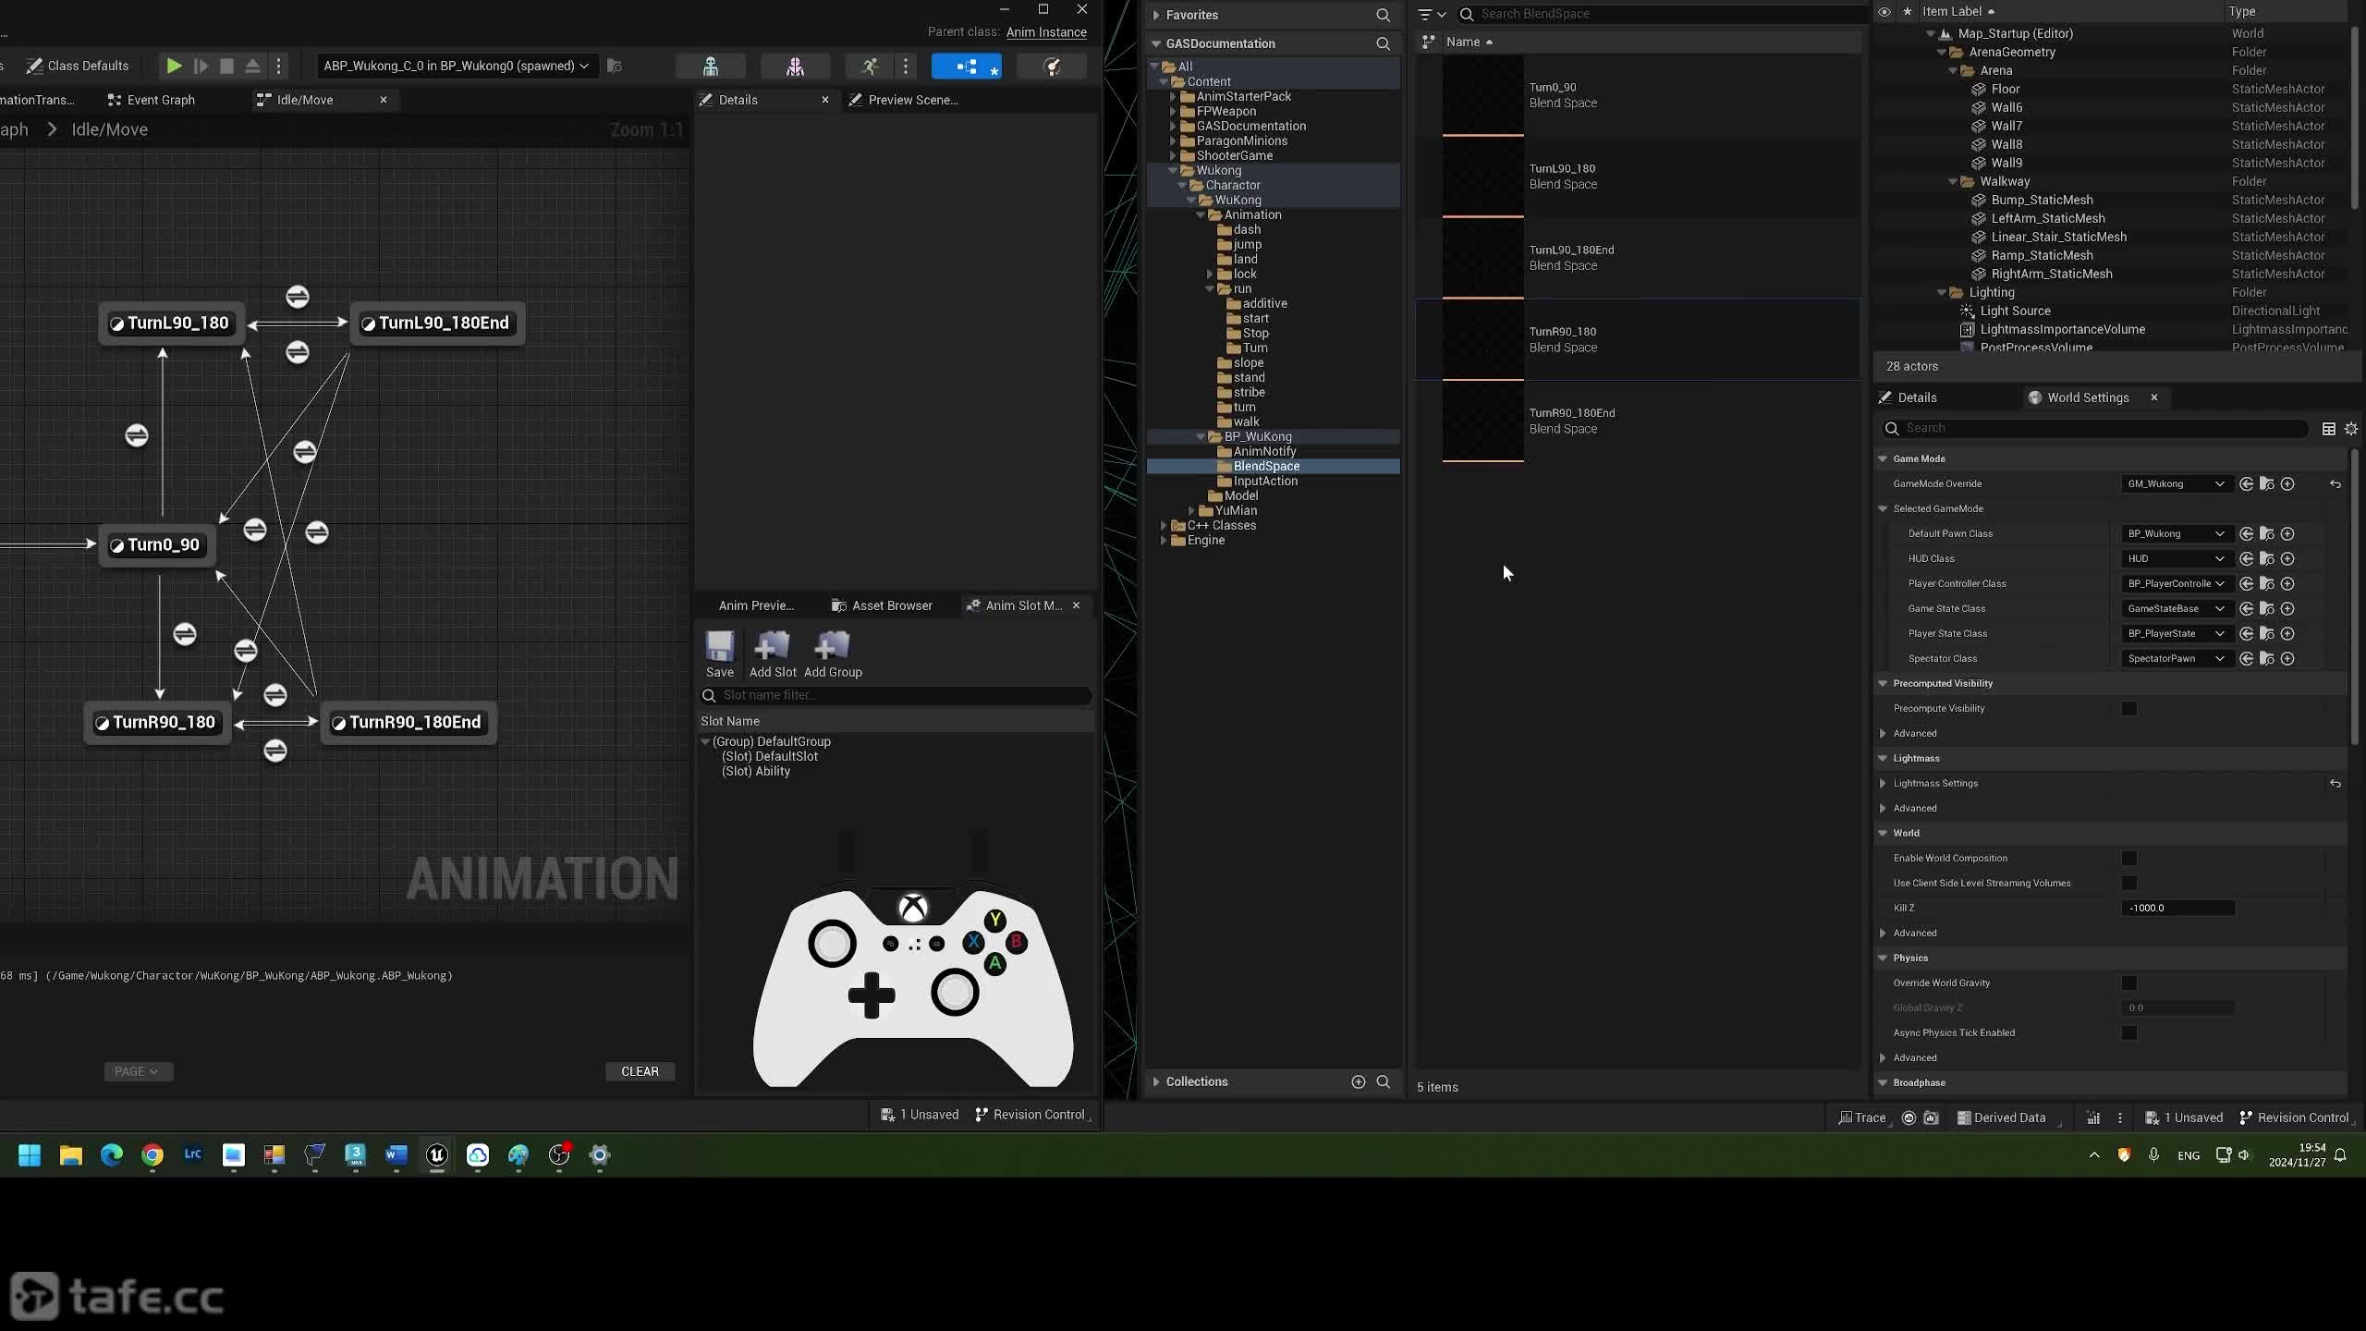Select the TurnR90_180 blend space thumbnail

pos(1483,339)
